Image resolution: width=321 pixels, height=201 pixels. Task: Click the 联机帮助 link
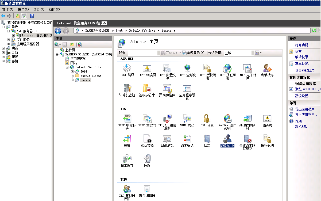301,127
